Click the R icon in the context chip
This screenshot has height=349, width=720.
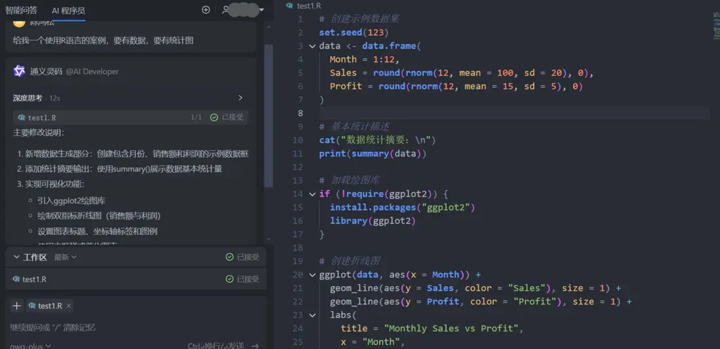[32, 306]
